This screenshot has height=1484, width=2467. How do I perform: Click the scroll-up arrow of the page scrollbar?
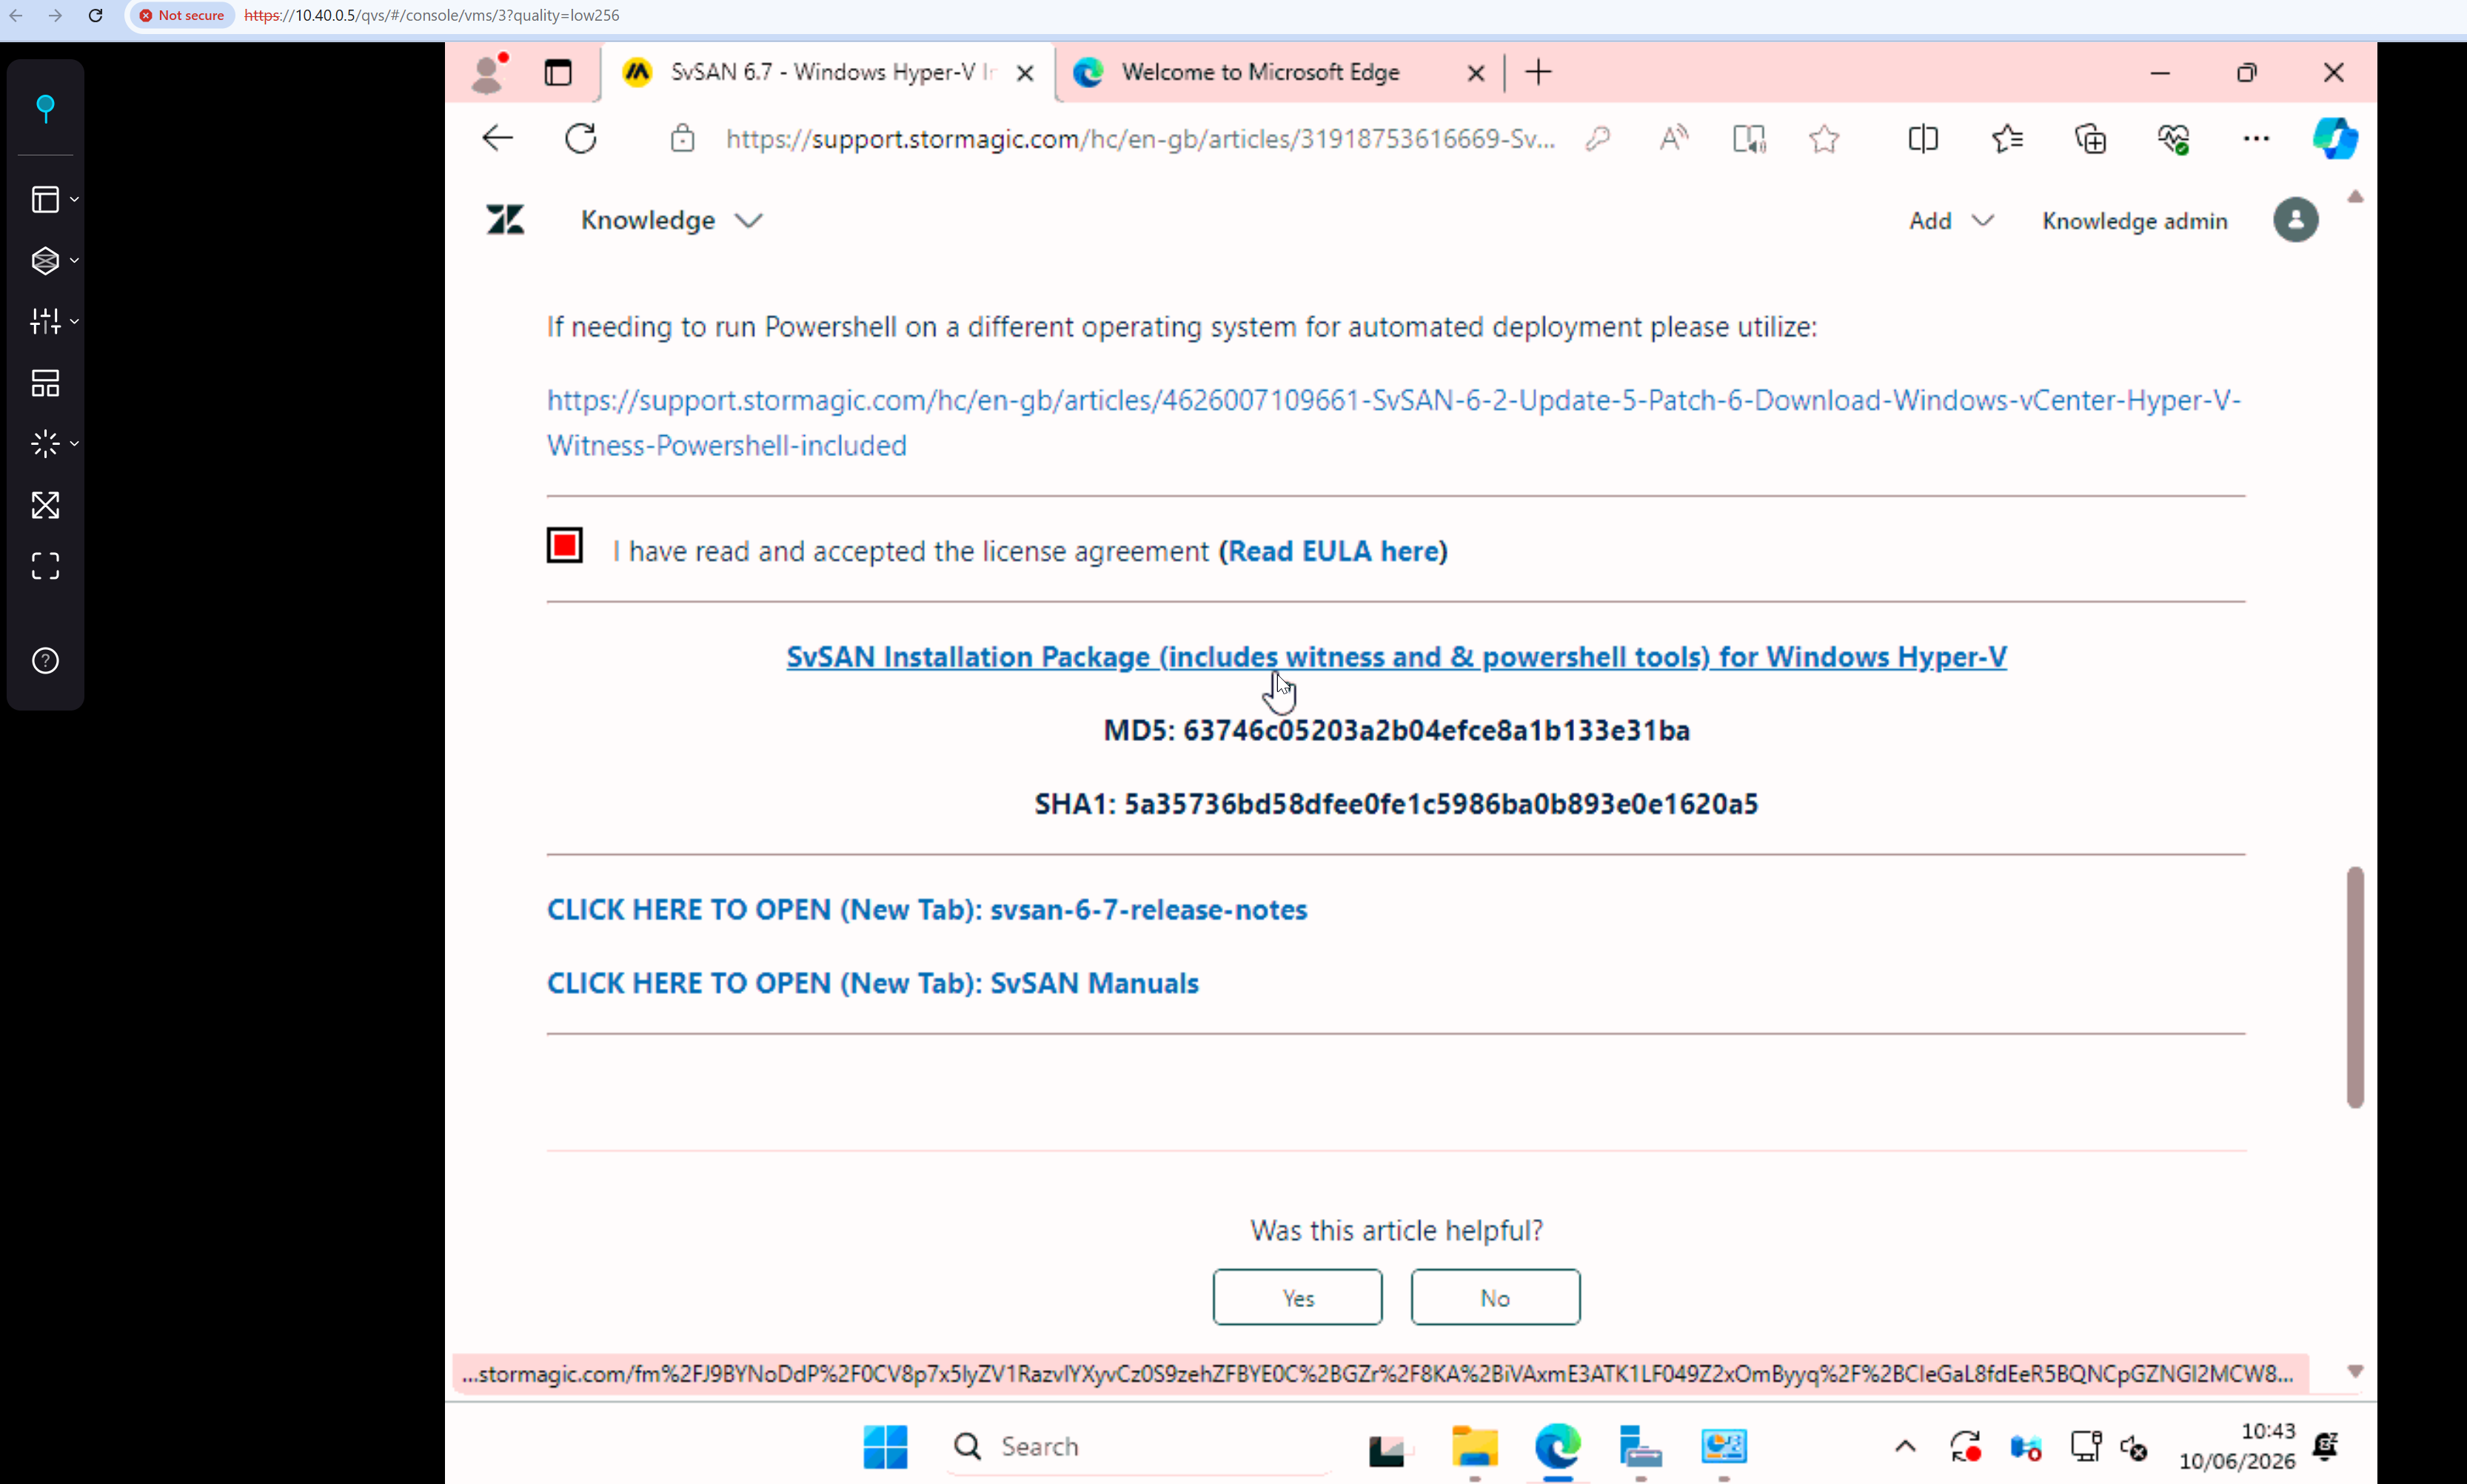point(2355,197)
